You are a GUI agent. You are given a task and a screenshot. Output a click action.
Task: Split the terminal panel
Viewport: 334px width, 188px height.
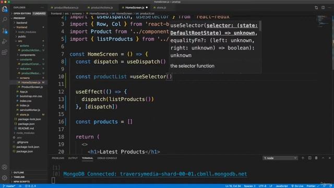click(309, 158)
